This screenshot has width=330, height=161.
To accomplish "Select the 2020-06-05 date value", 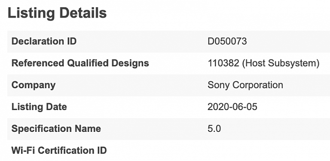I will tap(232, 107).
